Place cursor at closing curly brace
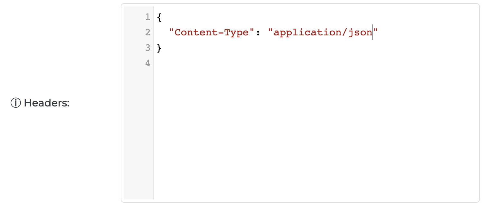This screenshot has height=211, width=501. pyautogui.click(x=159, y=48)
